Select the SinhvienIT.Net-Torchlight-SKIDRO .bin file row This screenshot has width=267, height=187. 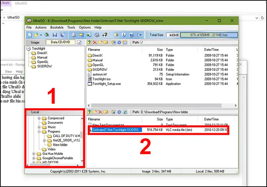point(158,130)
